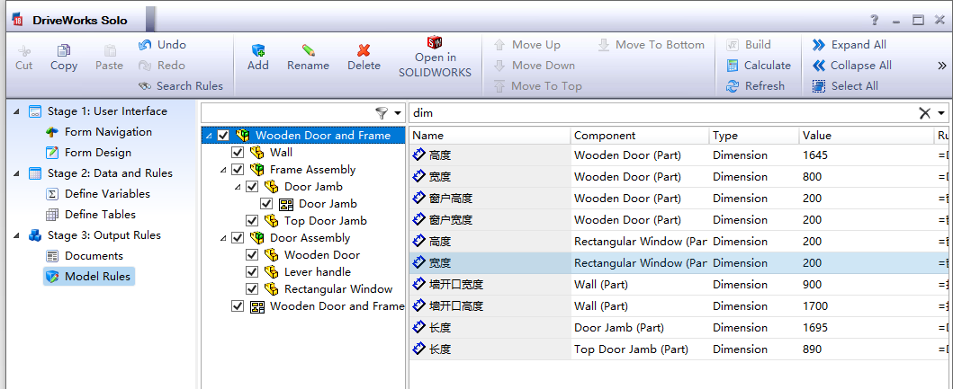Toggle the Wooden Door checkbox
This screenshot has width=953, height=389.
point(252,255)
